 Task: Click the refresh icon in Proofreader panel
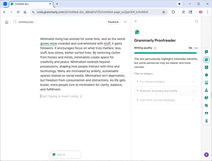click(x=196, y=21)
